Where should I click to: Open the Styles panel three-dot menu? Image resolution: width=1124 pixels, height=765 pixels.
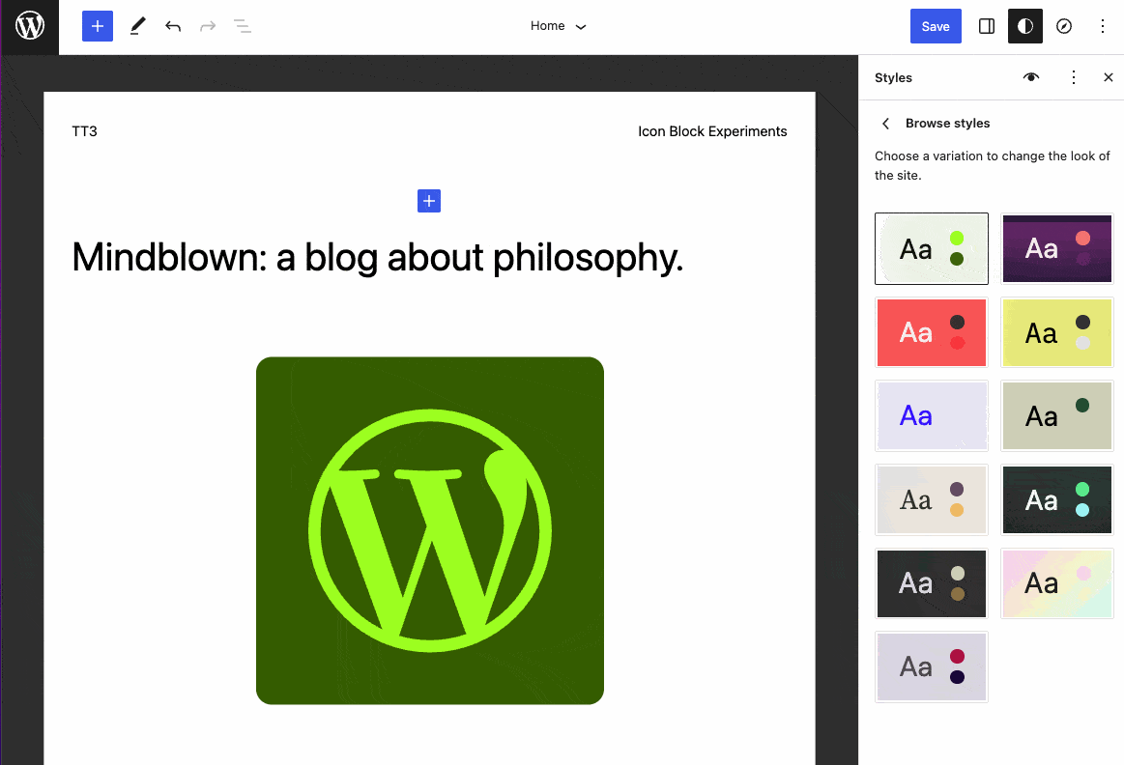1073,77
